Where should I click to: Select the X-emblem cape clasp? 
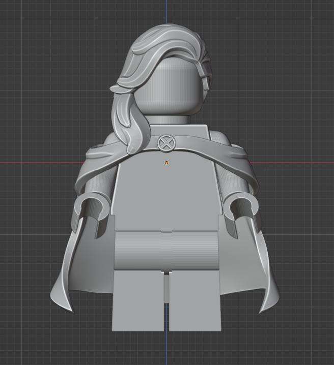tap(165, 143)
